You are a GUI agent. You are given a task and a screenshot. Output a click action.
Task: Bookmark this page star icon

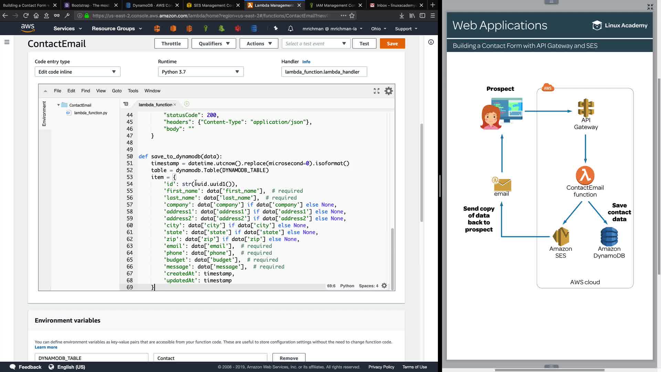352,15
